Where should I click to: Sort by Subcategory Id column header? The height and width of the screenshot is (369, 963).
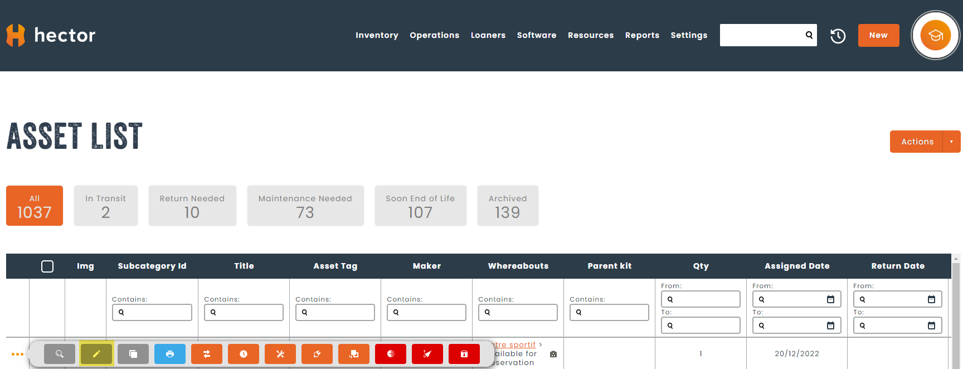pos(152,266)
